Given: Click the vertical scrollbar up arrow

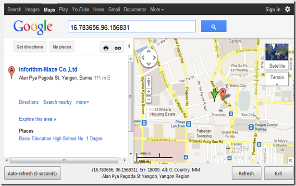Looking at the screenshot, I should [131, 59].
